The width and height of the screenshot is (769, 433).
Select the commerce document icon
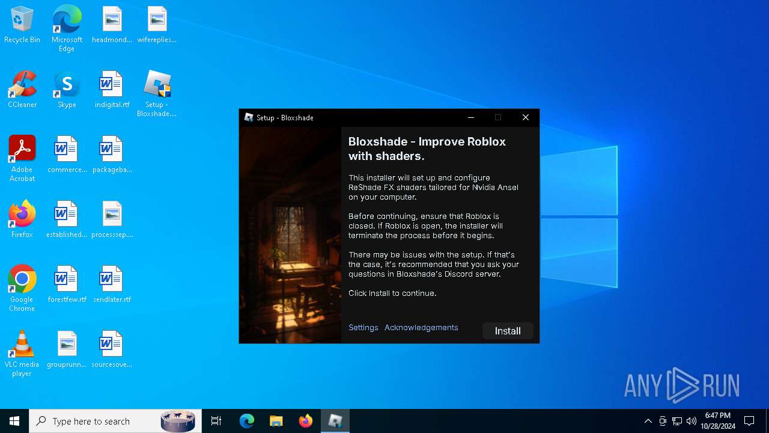click(x=67, y=155)
